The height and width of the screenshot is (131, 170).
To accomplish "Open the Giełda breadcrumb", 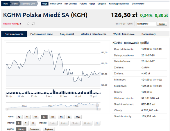I will 15,4.
